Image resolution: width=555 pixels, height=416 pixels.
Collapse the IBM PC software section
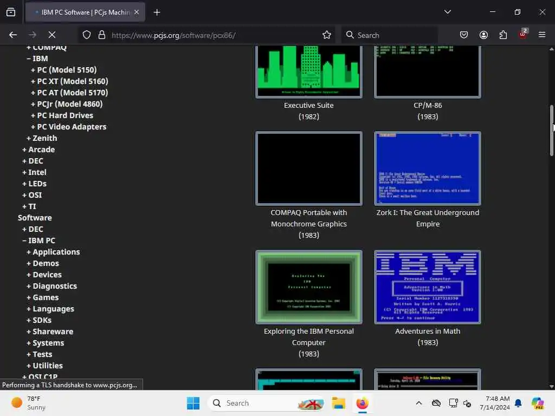(39, 240)
